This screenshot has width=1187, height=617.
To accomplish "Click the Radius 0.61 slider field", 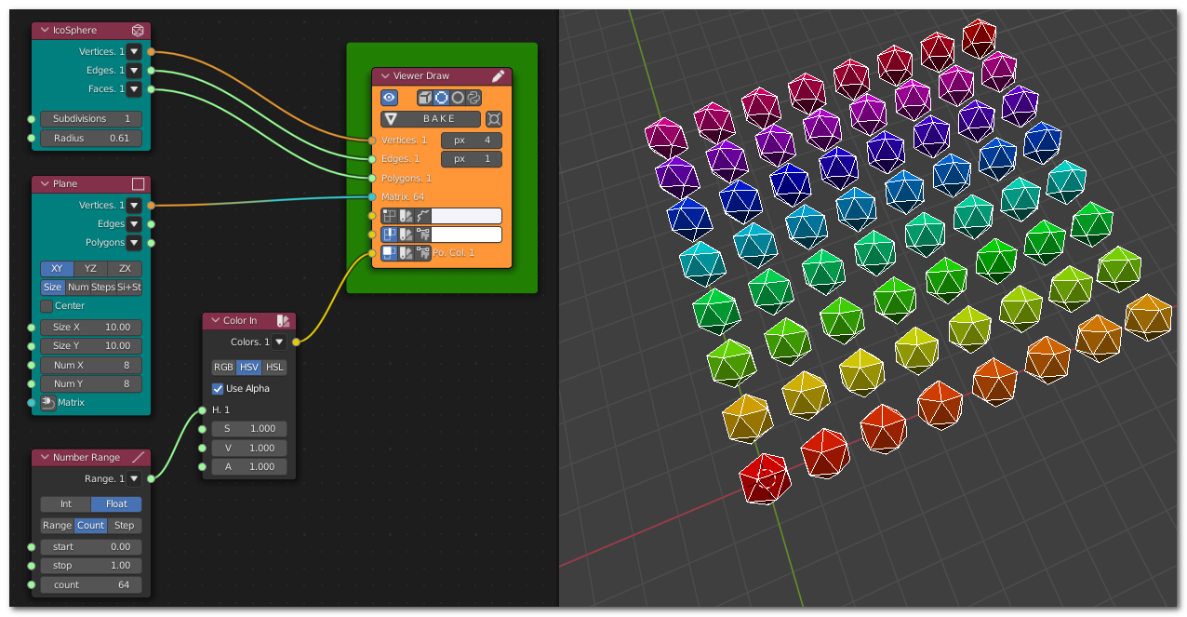I will tap(91, 139).
